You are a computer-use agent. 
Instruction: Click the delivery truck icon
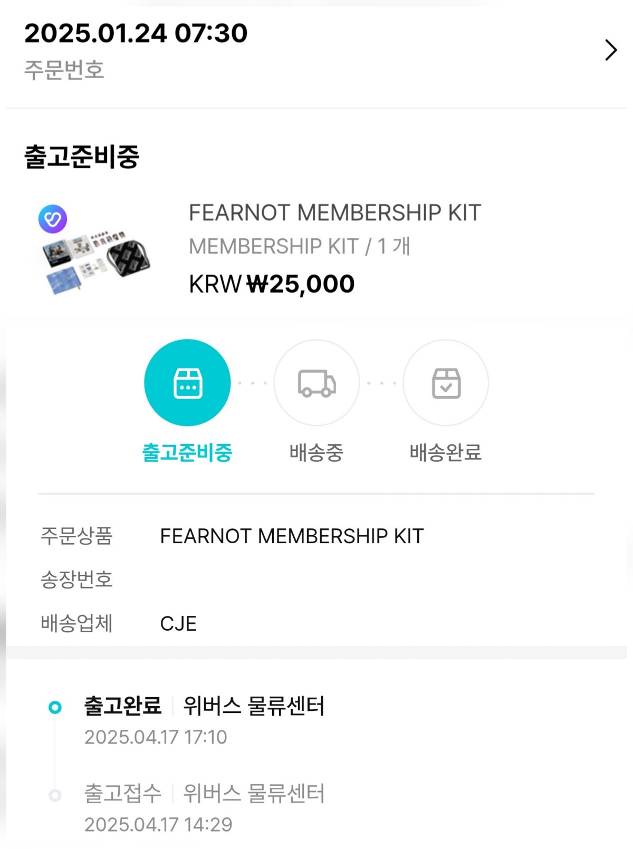(316, 382)
